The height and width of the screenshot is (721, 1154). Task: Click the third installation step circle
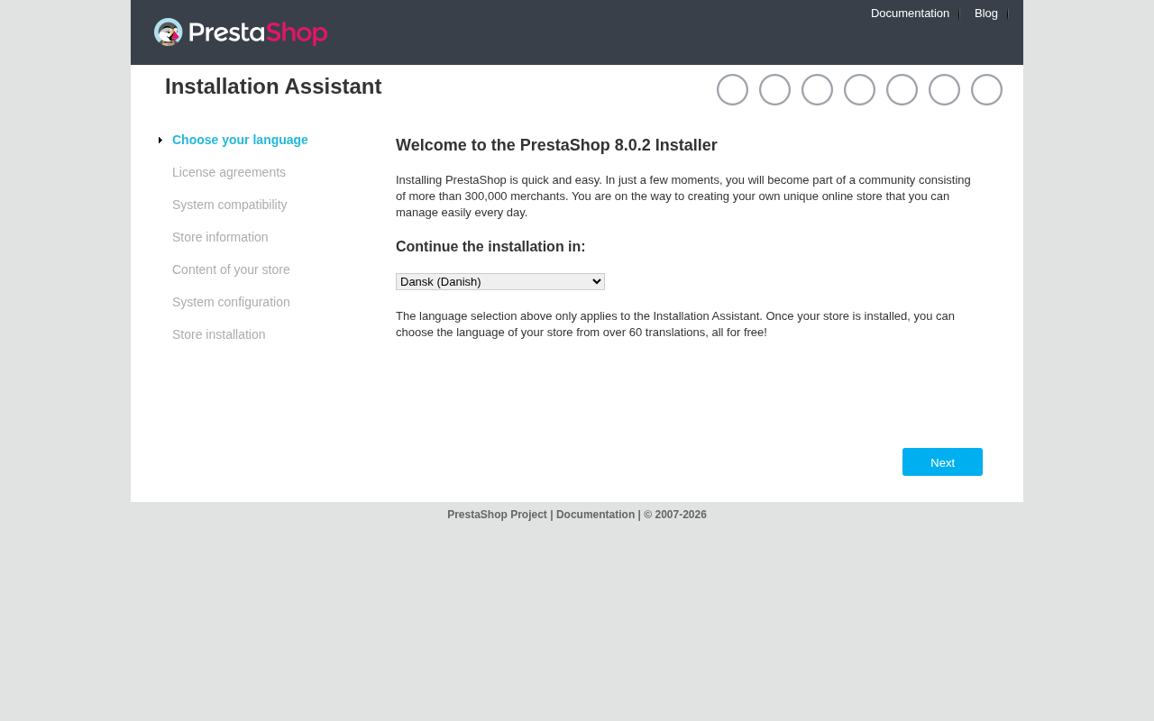click(817, 90)
